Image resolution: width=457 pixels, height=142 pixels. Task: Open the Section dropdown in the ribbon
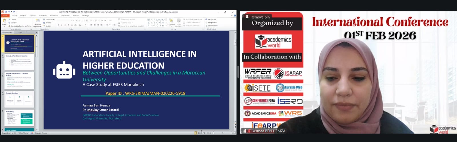[x=48, y=26]
